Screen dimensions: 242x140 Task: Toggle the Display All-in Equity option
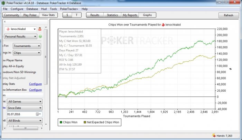coord(13,66)
